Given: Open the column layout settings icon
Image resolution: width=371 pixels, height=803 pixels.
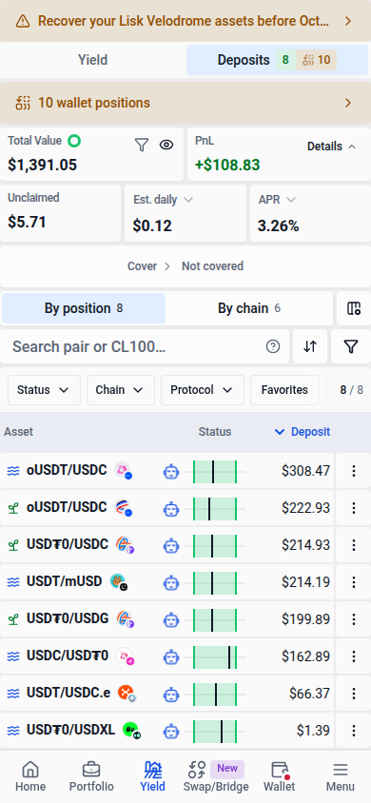Looking at the screenshot, I should [x=354, y=308].
